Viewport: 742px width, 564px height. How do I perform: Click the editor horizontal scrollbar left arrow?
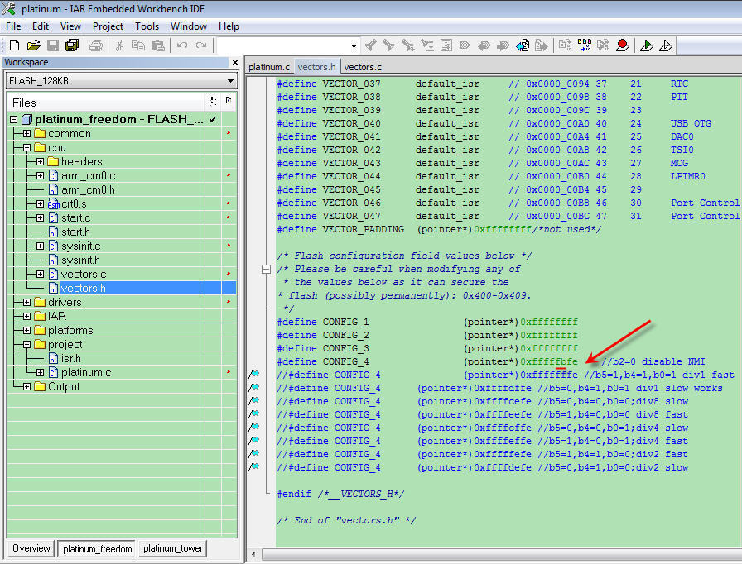(253, 554)
